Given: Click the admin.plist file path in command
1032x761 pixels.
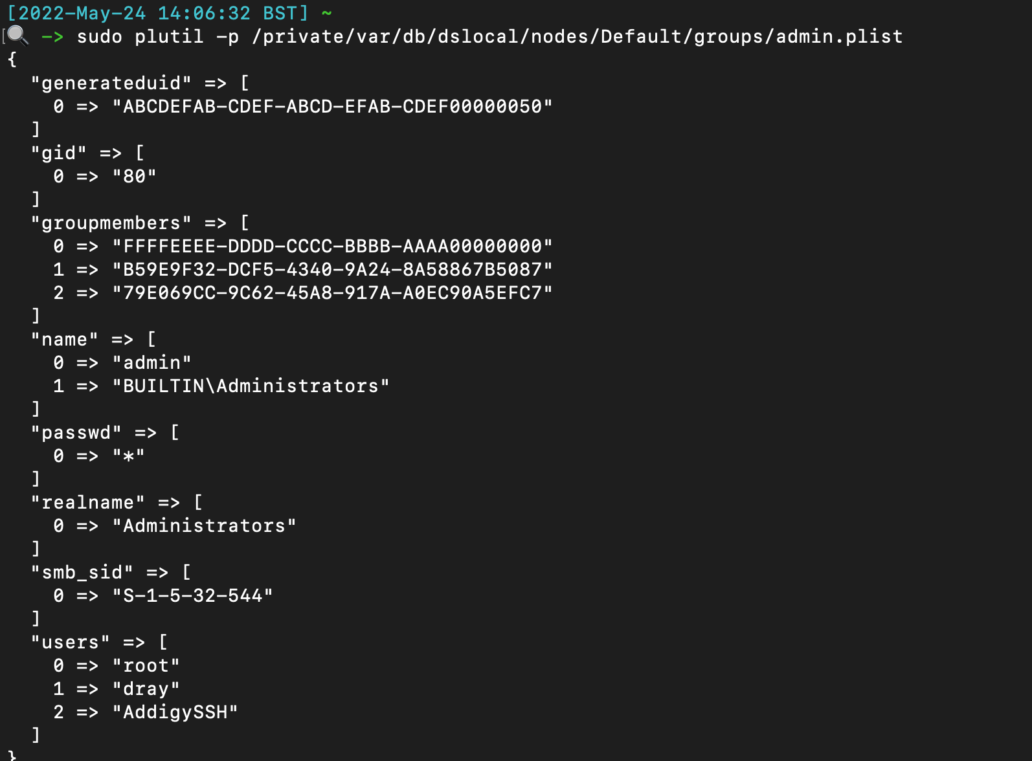Looking at the screenshot, I should [x=577, y=36].
